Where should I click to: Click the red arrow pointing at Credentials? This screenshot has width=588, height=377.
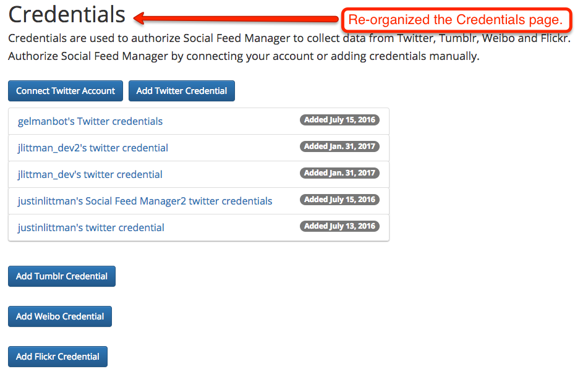click(236, 18)
